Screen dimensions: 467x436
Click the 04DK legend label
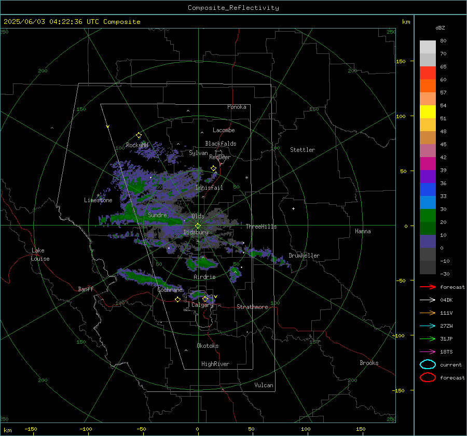(446, 300)
